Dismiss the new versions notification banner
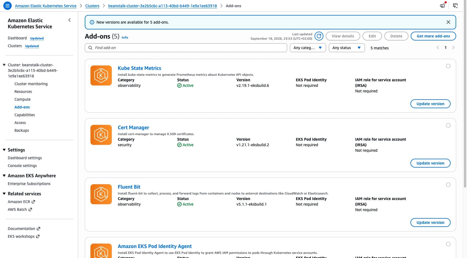The width and height of the screenshot is (467, 258). (448, 22)
